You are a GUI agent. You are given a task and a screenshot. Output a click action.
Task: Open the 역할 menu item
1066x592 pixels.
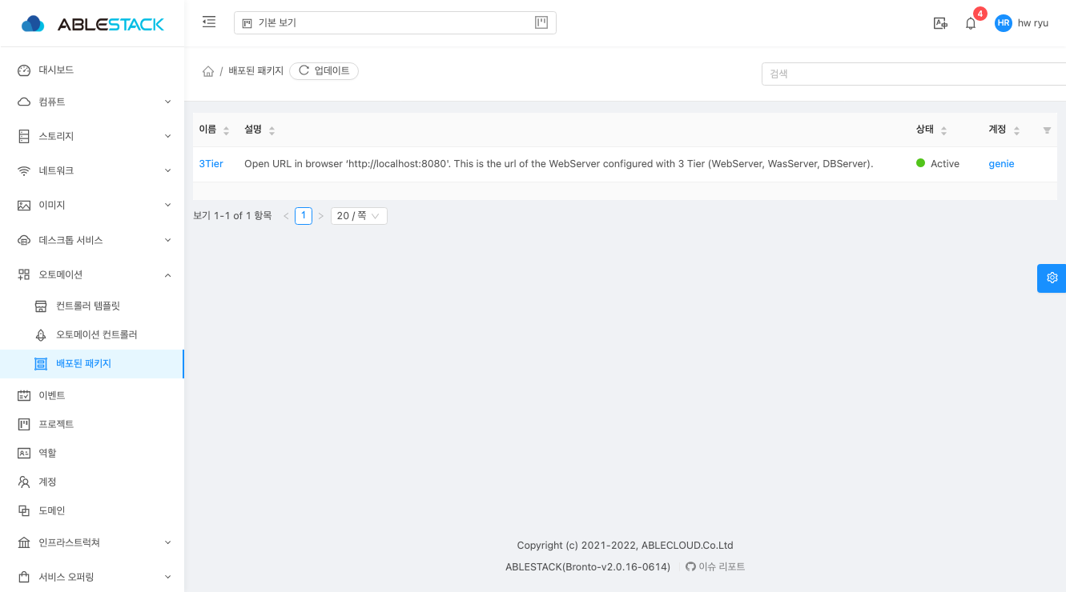coord(92,454)
